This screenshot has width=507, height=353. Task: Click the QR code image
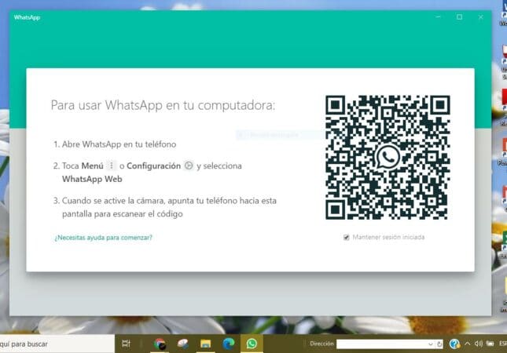[x=388, y=157]
